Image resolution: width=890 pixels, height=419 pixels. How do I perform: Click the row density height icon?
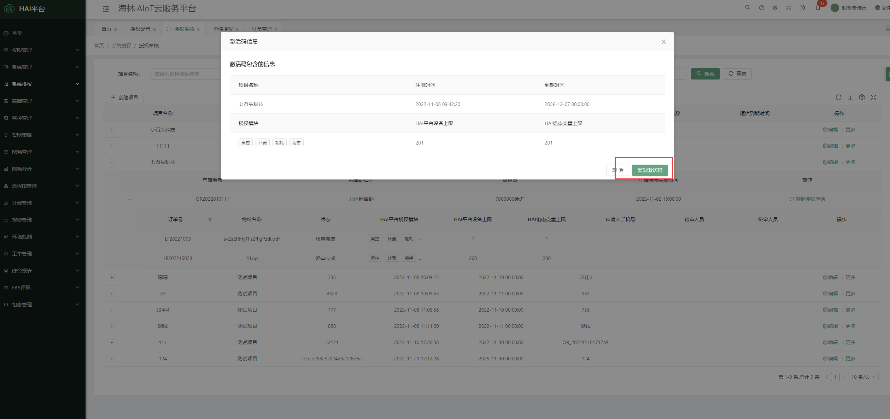tap(850, 98)
